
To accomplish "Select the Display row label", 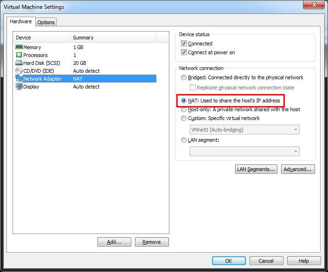I will (31, 87).
